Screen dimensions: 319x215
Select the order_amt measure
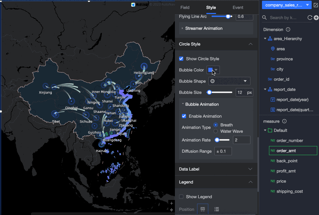(x=293, y=151)
